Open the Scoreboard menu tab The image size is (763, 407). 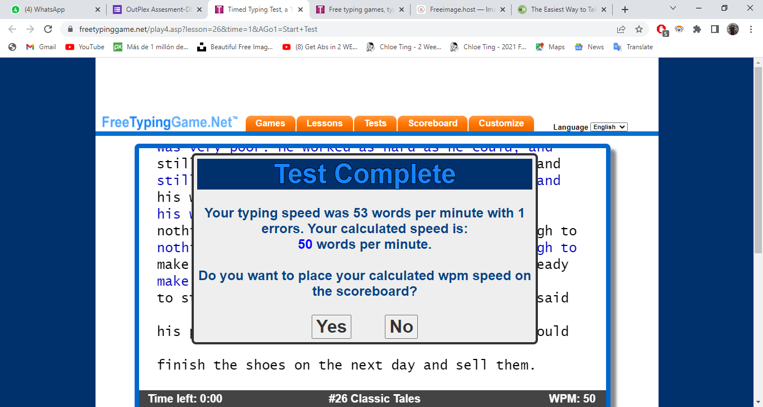click(x=433, y=124)
